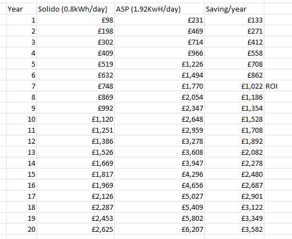Select the saving value £1,022
Screen dimensions: 292x239
(x=235, y=86)
